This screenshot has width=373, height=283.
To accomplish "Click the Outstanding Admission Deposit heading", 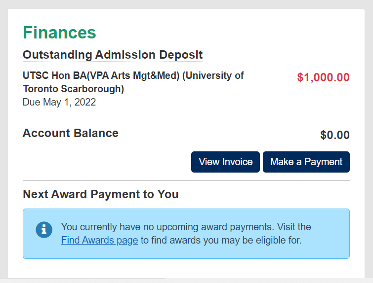I will (113, 55).
